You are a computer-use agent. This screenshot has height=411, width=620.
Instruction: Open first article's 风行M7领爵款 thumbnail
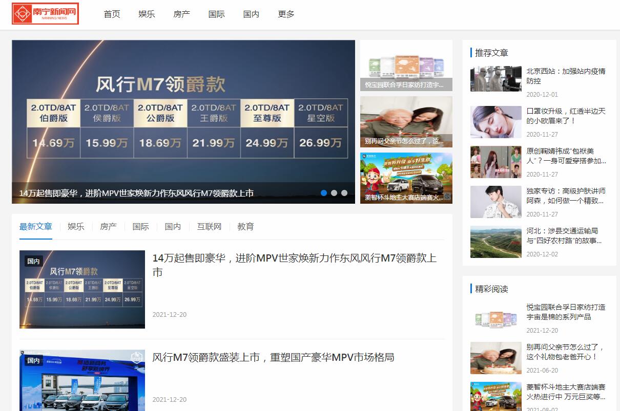pyautogui.click(x=82, y=289)
